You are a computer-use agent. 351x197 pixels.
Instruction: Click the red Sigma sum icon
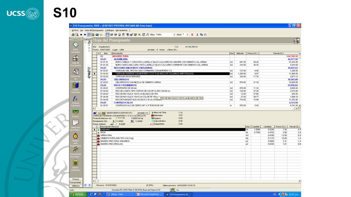(x=192, y=35)
